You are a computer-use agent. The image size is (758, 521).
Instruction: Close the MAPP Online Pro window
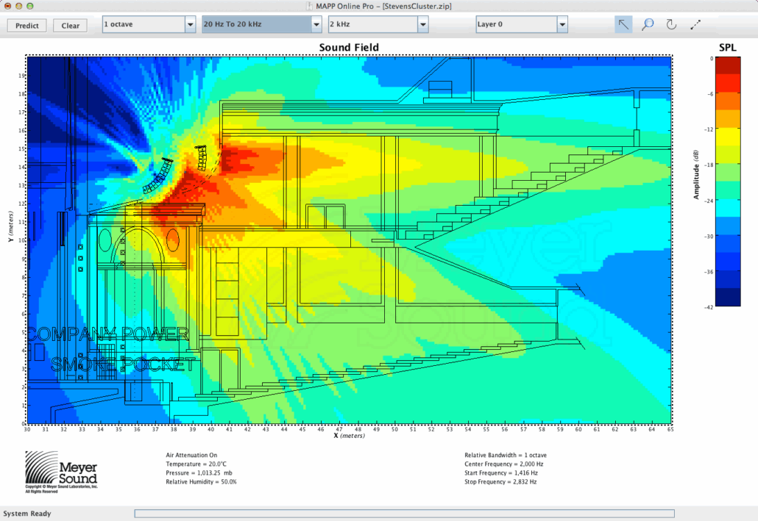pyautogui.click(x=7, y=6)
